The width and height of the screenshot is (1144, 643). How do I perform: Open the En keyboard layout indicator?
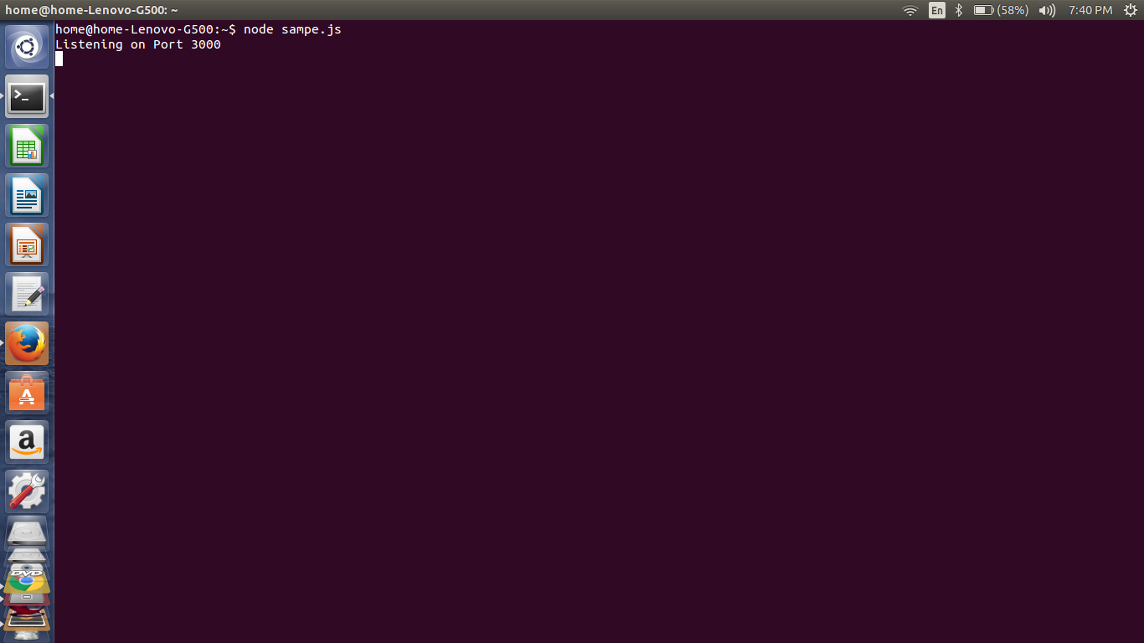tap(937, 10)
